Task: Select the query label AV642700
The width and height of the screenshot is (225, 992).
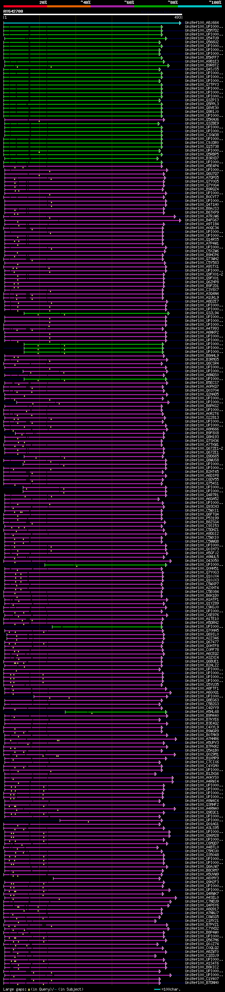Action: coord(13,11)
